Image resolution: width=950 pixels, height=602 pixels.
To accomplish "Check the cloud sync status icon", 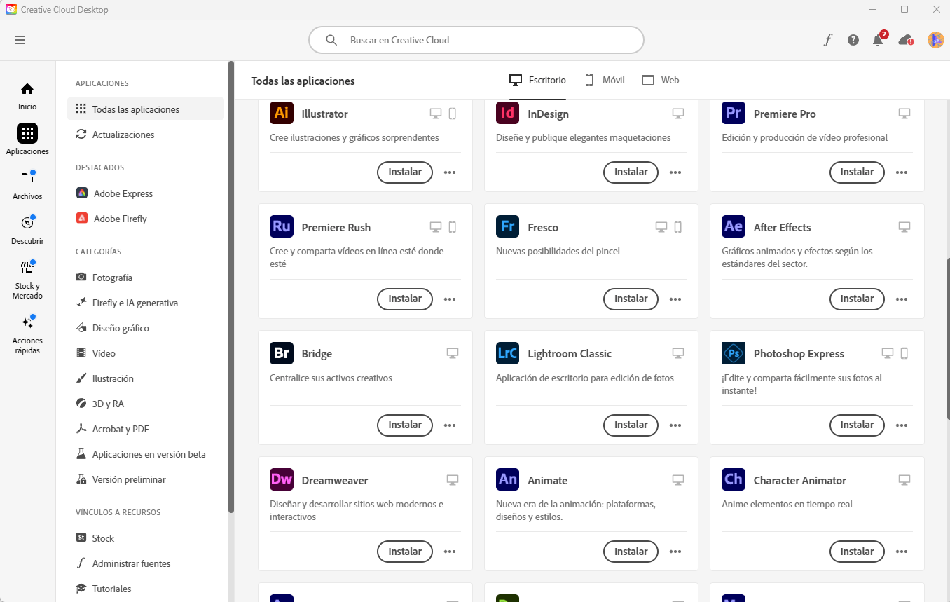I will pyautogui.click(x=905, y=40).
